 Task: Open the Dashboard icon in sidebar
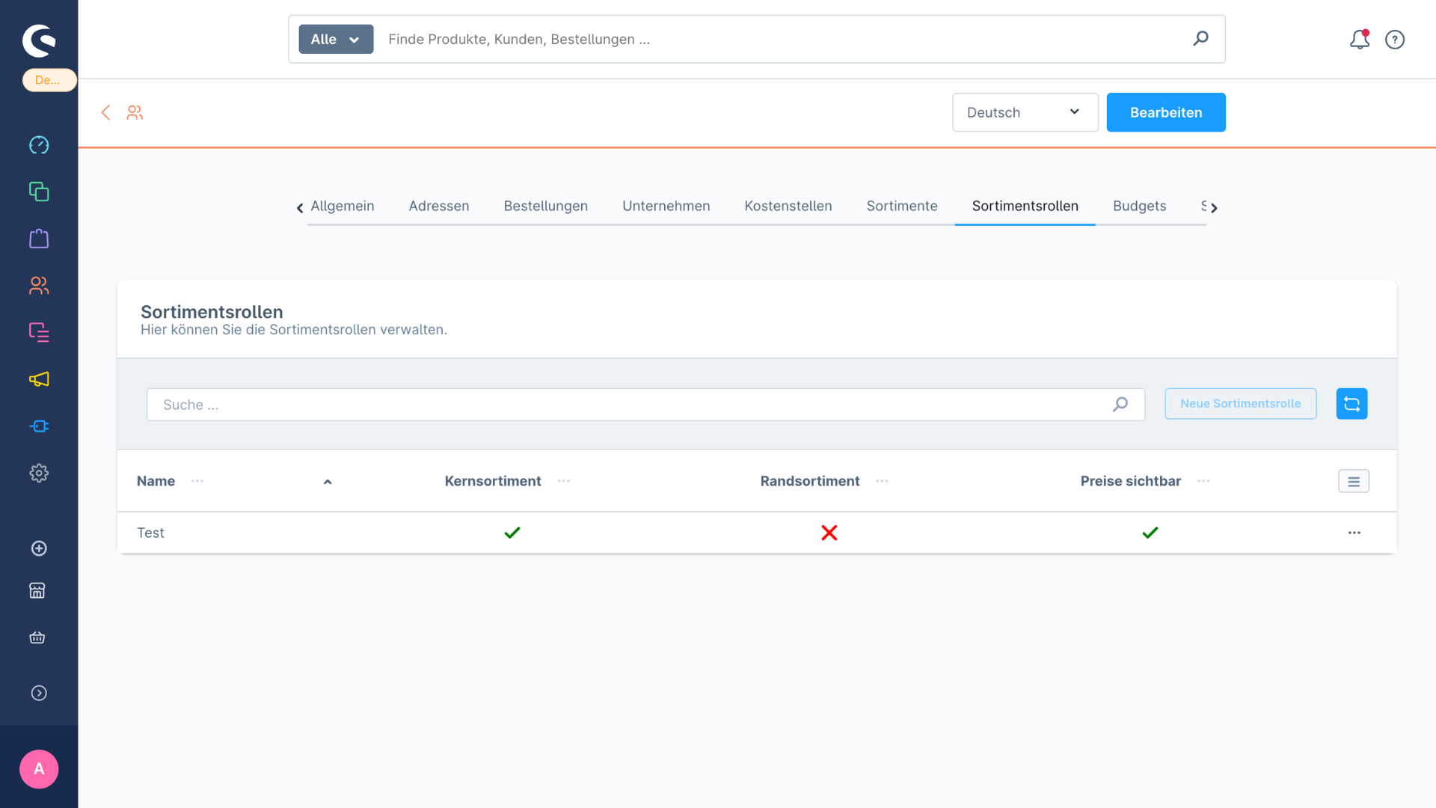point(39,145)
